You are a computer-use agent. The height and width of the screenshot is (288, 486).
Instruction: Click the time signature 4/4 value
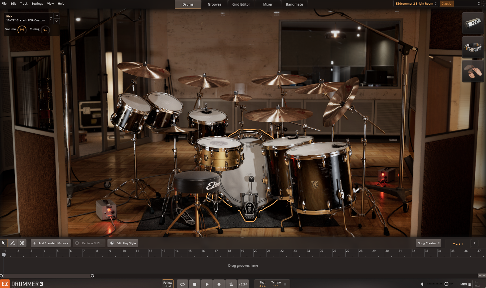click(x=263, y=286)
